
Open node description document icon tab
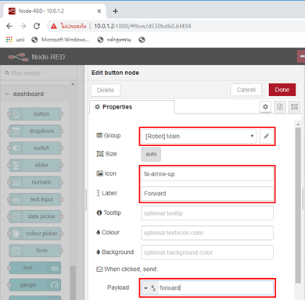pos(280,107)
